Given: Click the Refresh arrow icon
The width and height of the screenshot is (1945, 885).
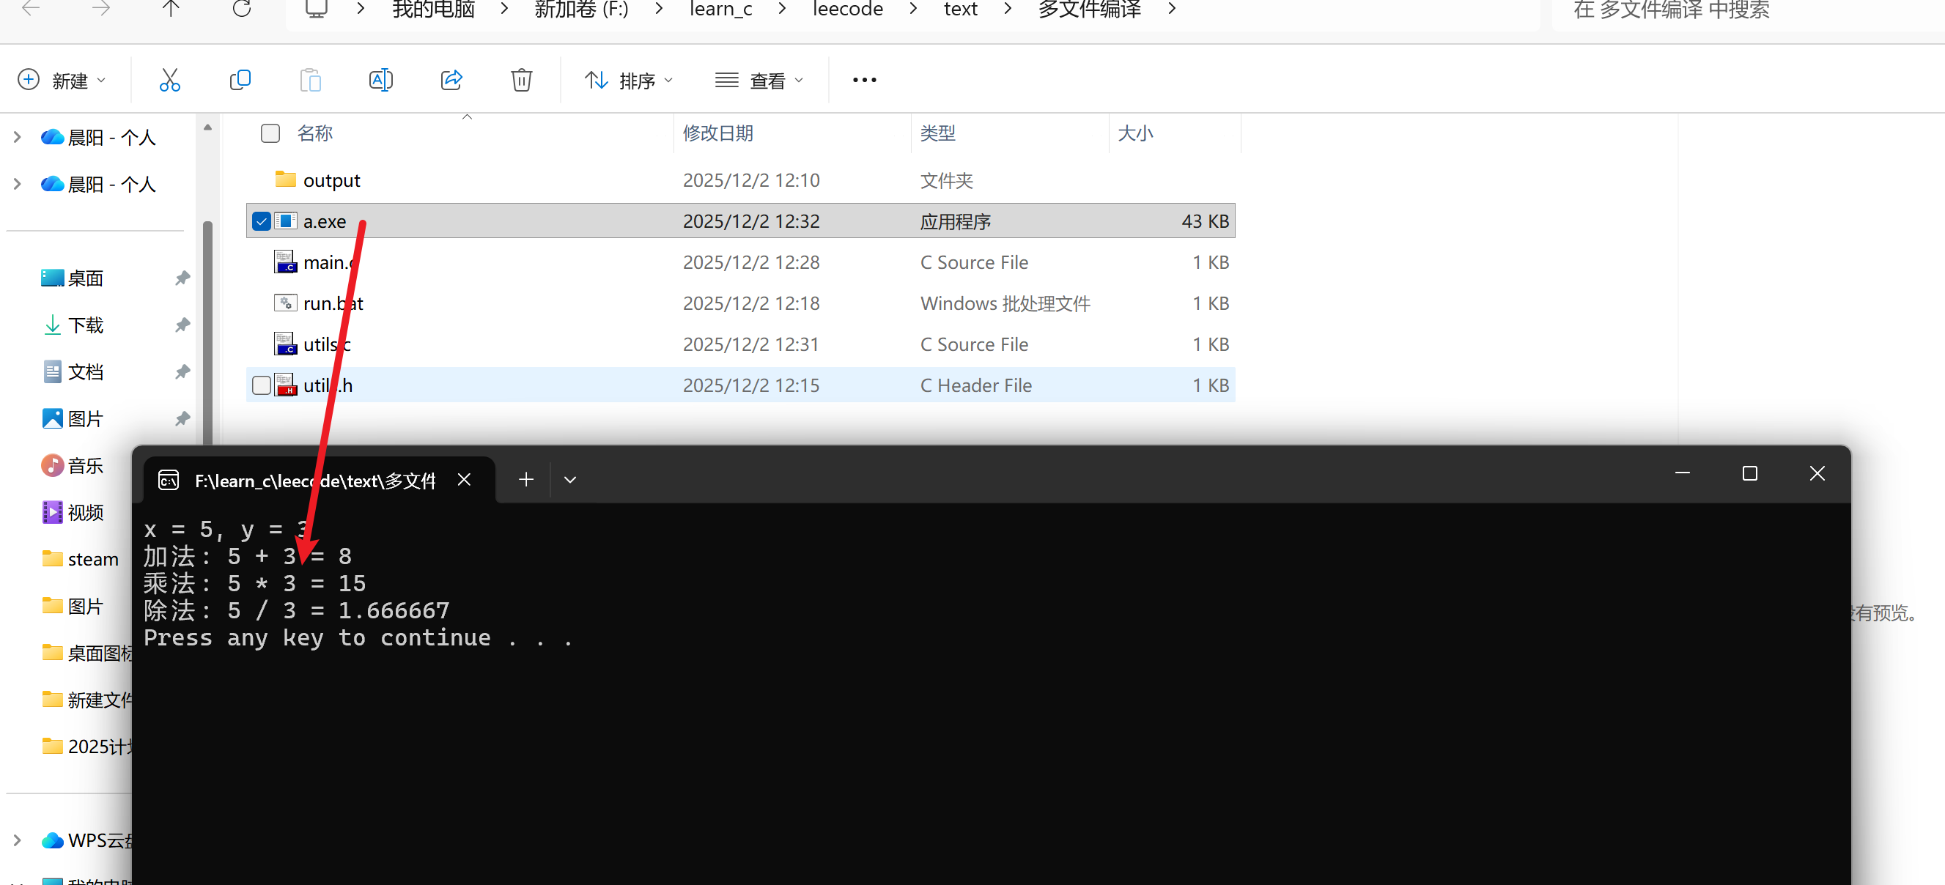Looking at the screenshot, I should [x=242, y=9].
